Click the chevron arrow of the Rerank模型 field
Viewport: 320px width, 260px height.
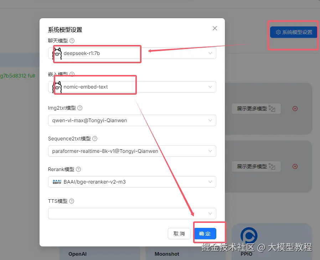coord(210,182)
